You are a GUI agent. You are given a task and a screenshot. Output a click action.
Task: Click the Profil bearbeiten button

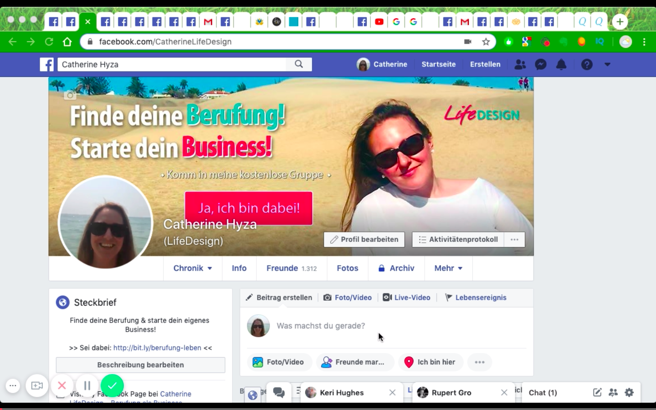364,240
